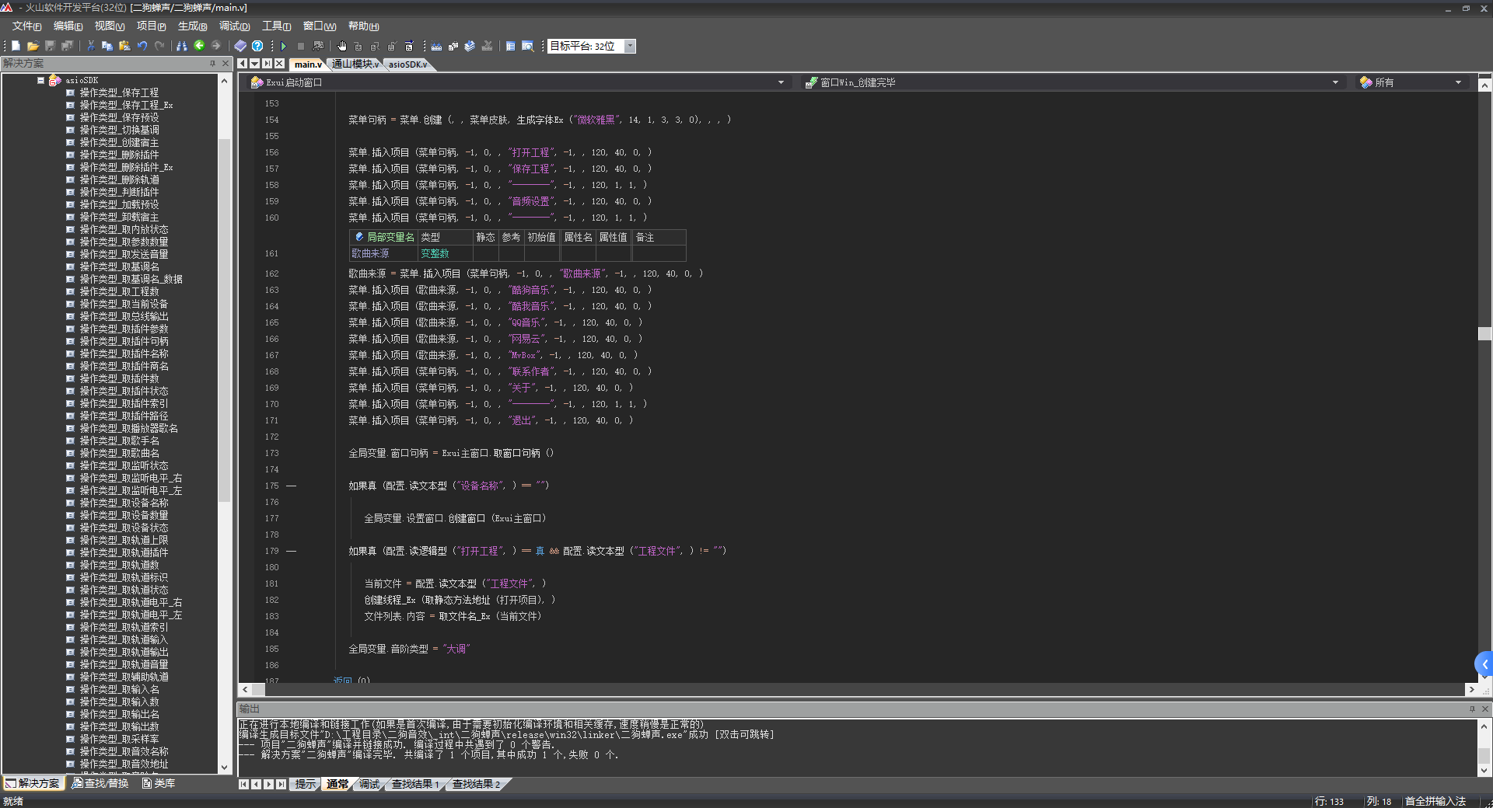
Task: Collapse the asioSDK tree node
Action: (x=40, y=80)
